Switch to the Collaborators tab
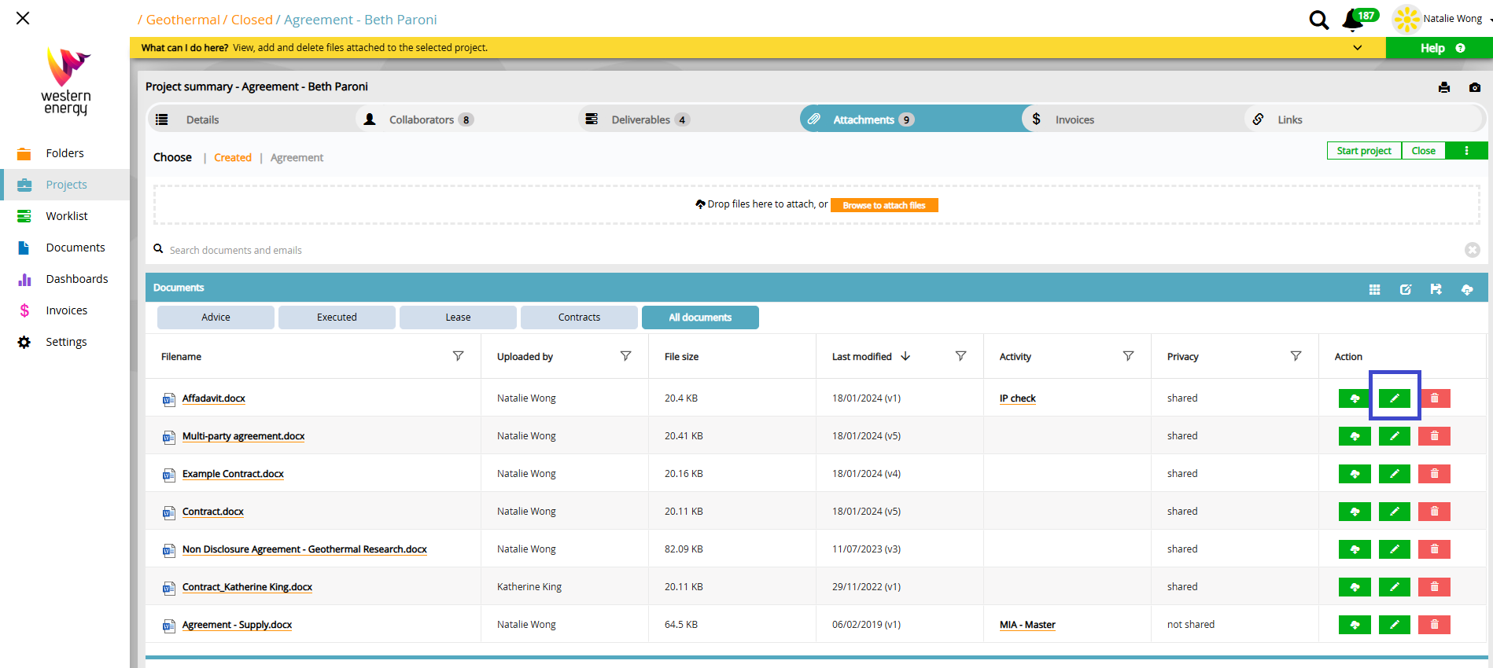The height and width of the screenshot is (668, 1493). (467, 119)
